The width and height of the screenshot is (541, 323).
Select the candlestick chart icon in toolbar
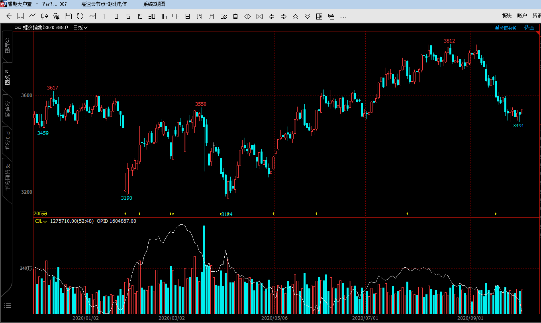[45, 16]
